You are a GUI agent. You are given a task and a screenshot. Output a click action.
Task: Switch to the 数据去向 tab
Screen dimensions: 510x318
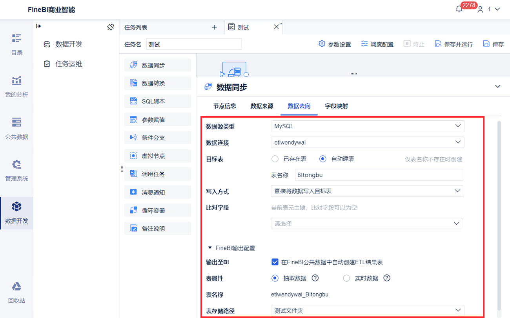coord(299,106)
